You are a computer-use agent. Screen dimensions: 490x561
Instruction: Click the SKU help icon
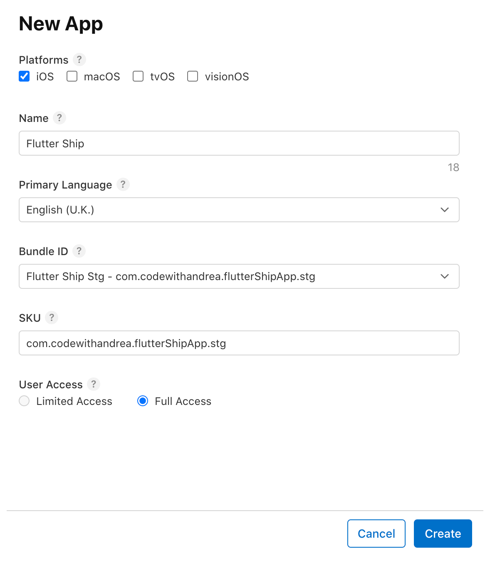point(52,318)
